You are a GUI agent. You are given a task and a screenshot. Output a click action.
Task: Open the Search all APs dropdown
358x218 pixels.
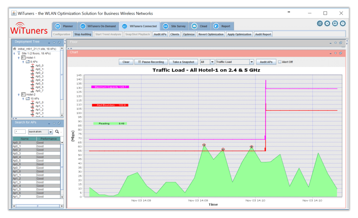[x=40, y=131]
